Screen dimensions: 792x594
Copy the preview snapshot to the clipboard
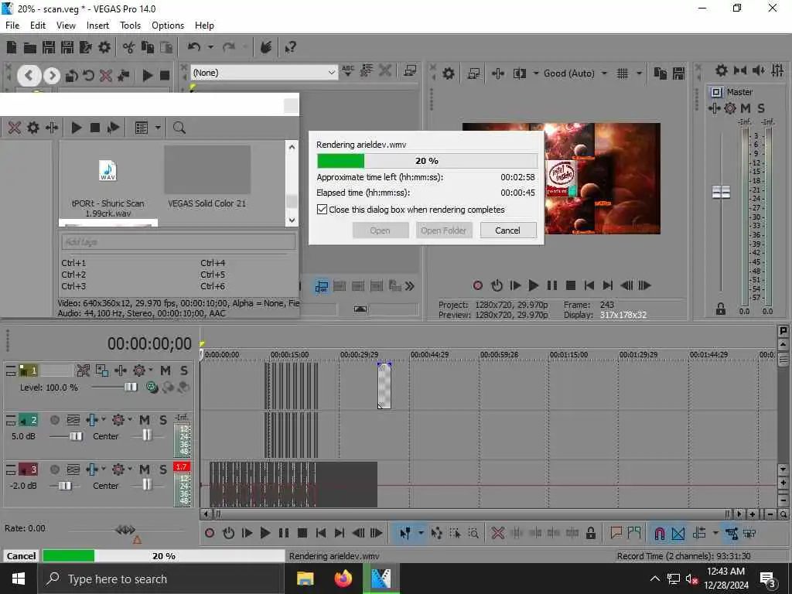pos(661,73)
